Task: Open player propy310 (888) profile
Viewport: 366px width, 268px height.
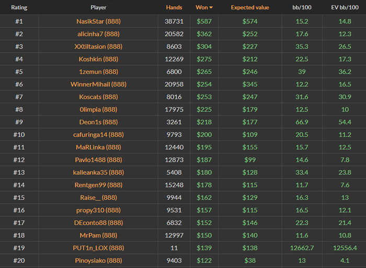Action: [98, 211]
